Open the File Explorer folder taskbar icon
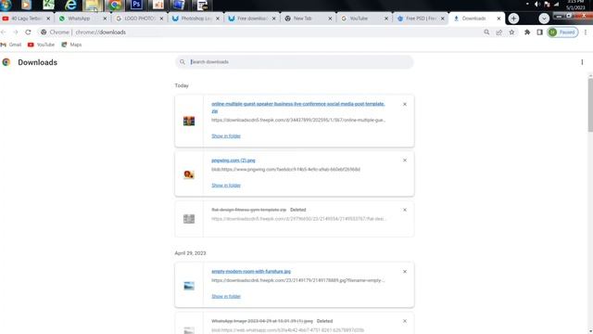593x334 pixels. click(x=93, y=5)
